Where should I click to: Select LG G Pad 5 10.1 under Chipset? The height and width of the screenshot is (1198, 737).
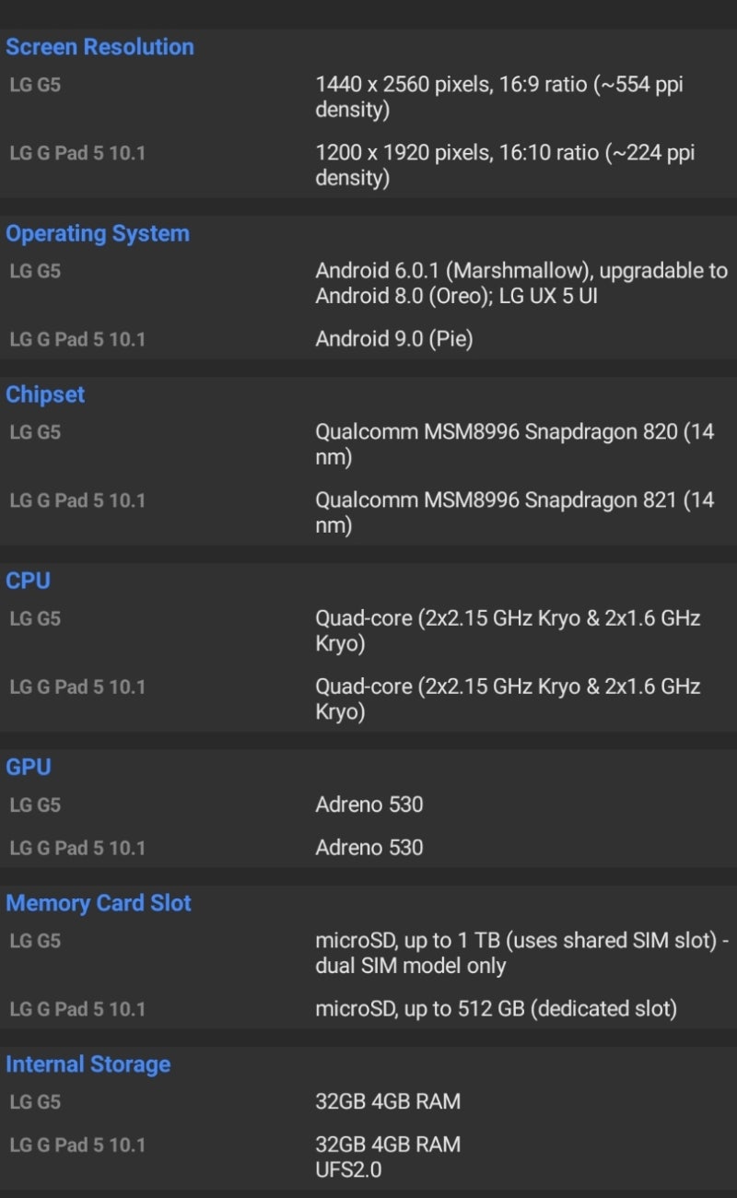[x=77, y=500]
